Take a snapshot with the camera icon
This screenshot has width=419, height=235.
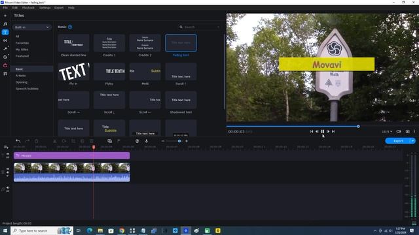click(x=407, y=131)
